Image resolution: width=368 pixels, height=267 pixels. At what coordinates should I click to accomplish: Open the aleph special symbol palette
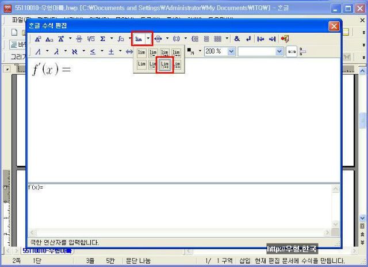tap(75, 51)
